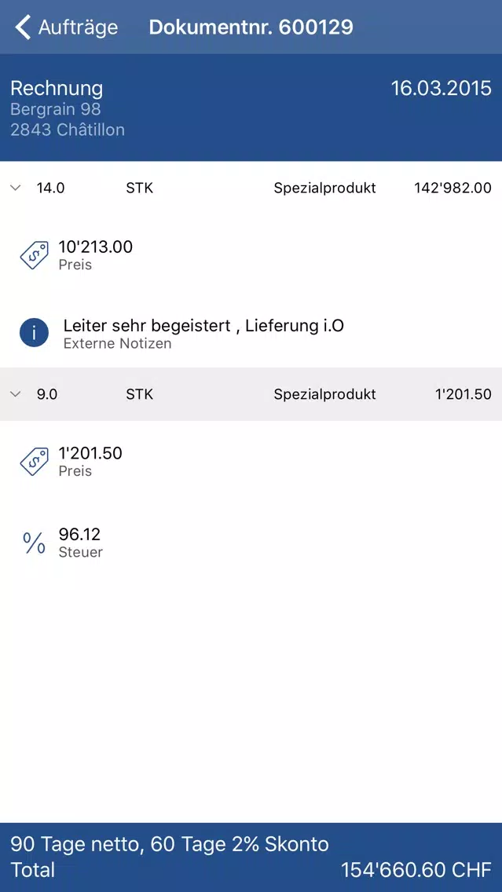Select the 142'982.00 Spezialprodukt row
The width and height of the screenshot is (502, 892).
[x=251, y=188]
